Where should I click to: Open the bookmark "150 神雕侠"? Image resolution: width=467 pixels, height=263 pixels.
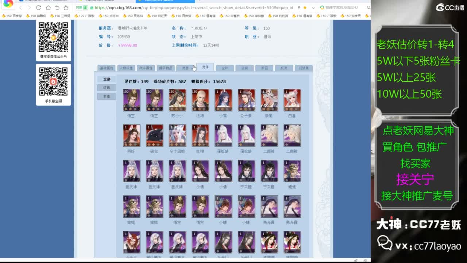[x=35, y=16]
